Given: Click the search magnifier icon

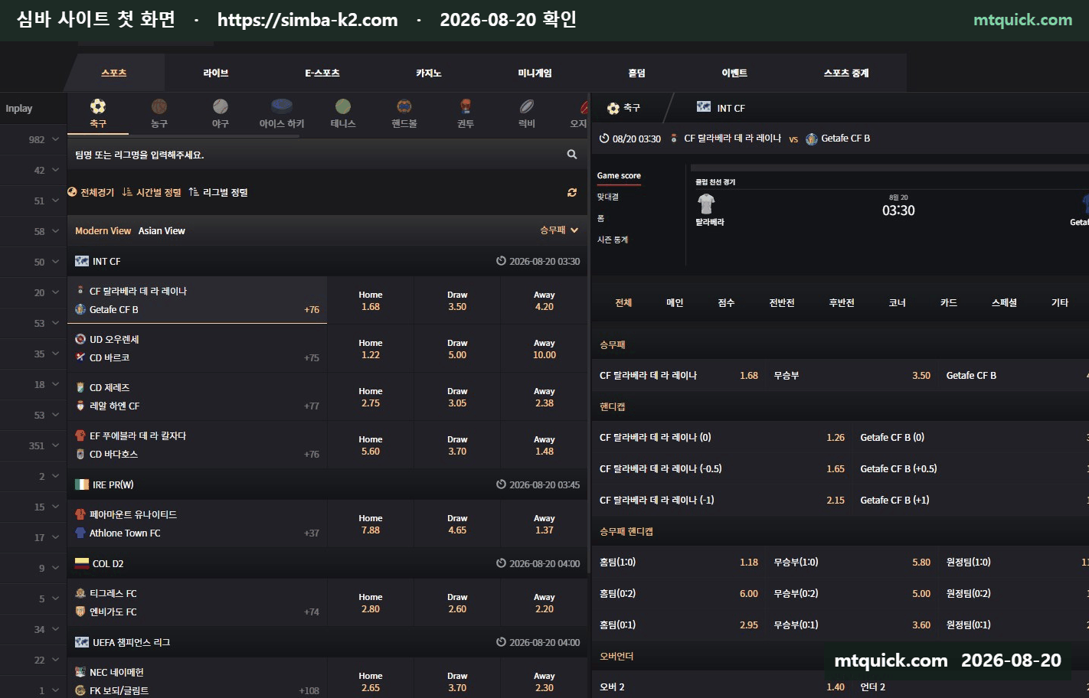Looking at the screenshot, I should click(x=572, y=155).
